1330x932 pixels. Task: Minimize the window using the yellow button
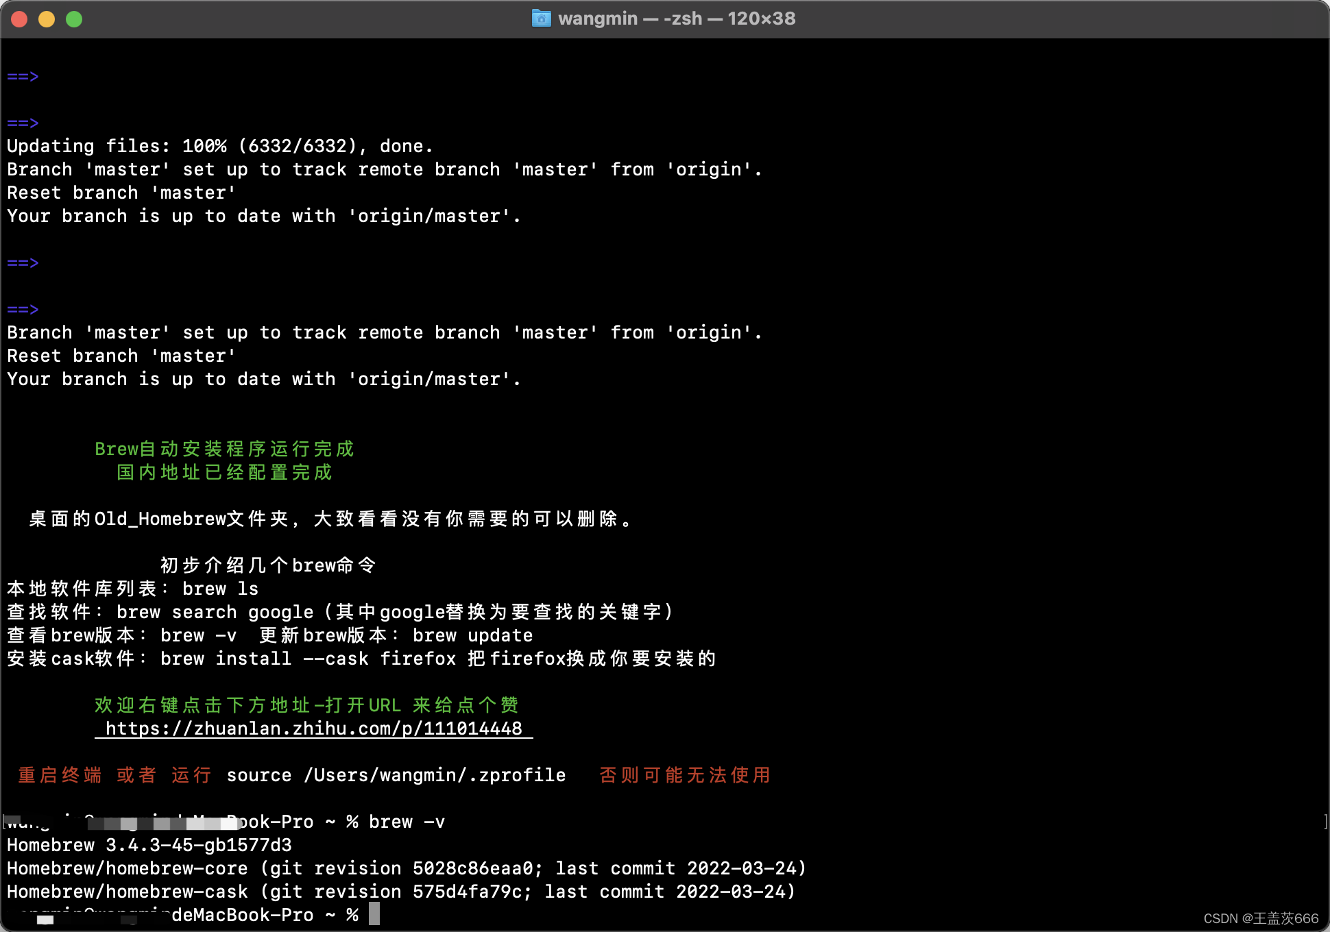pyautogui.click(x=47, y=19)
